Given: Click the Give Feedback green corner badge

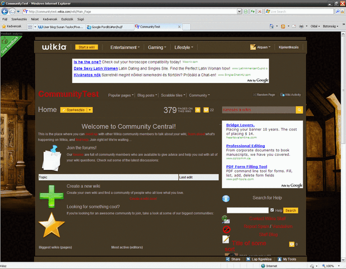Looking at the screenshot, I should [9, 45].
